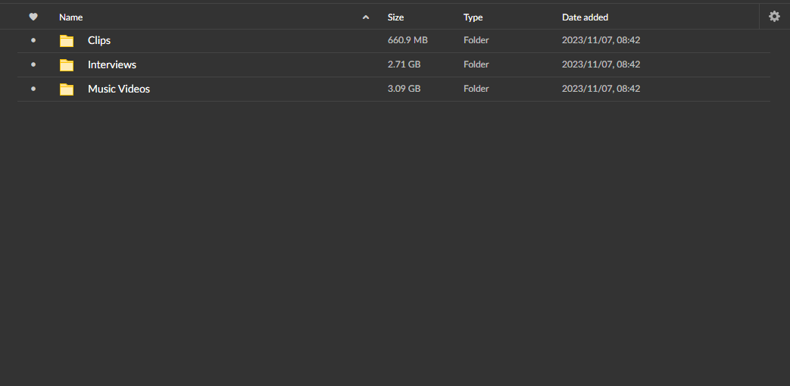
Task: Open column settings gear icon
Action: [x=774, y=16]
